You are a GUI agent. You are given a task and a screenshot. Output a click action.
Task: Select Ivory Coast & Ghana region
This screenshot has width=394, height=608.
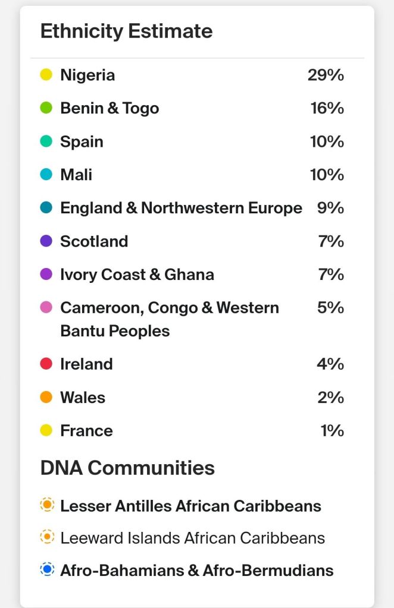[137, 275]
